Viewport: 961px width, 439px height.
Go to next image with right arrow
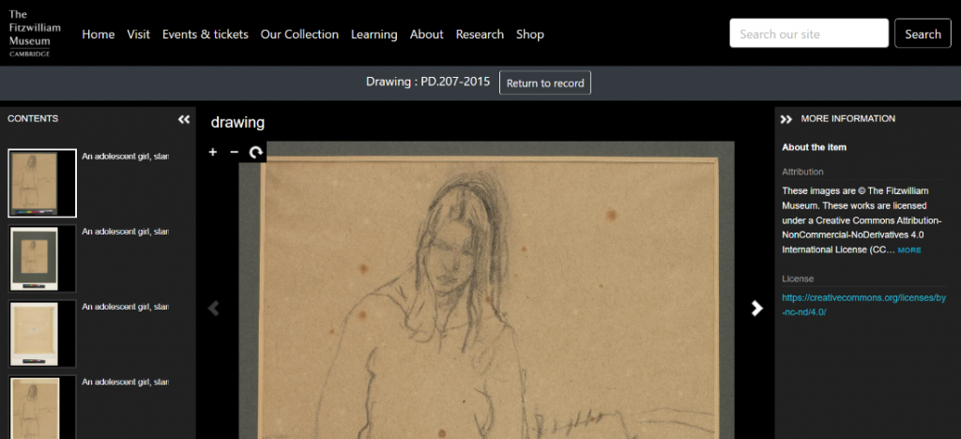pos(756,309)
